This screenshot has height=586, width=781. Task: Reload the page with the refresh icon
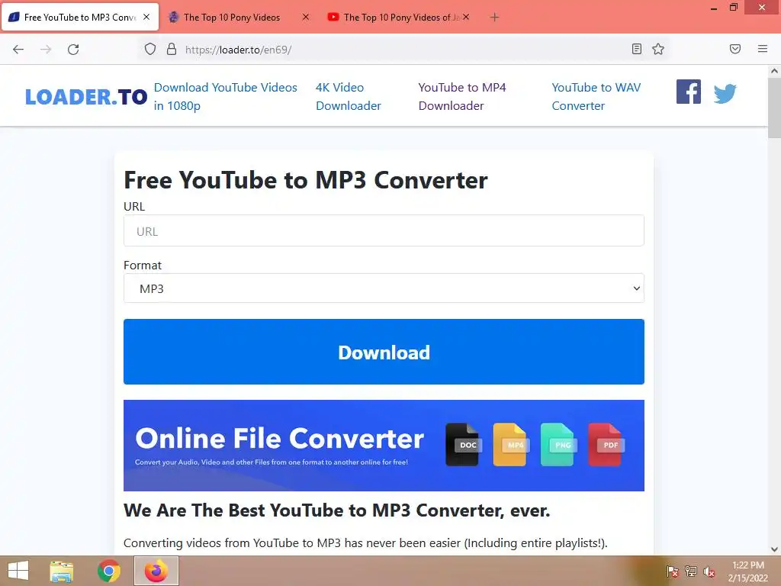(x=73, y=50)
